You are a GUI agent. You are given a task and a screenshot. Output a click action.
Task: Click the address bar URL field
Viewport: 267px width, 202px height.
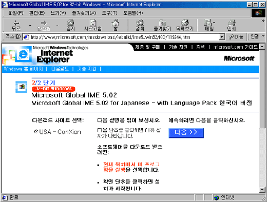pyautogui.click(x=124, y=37)
